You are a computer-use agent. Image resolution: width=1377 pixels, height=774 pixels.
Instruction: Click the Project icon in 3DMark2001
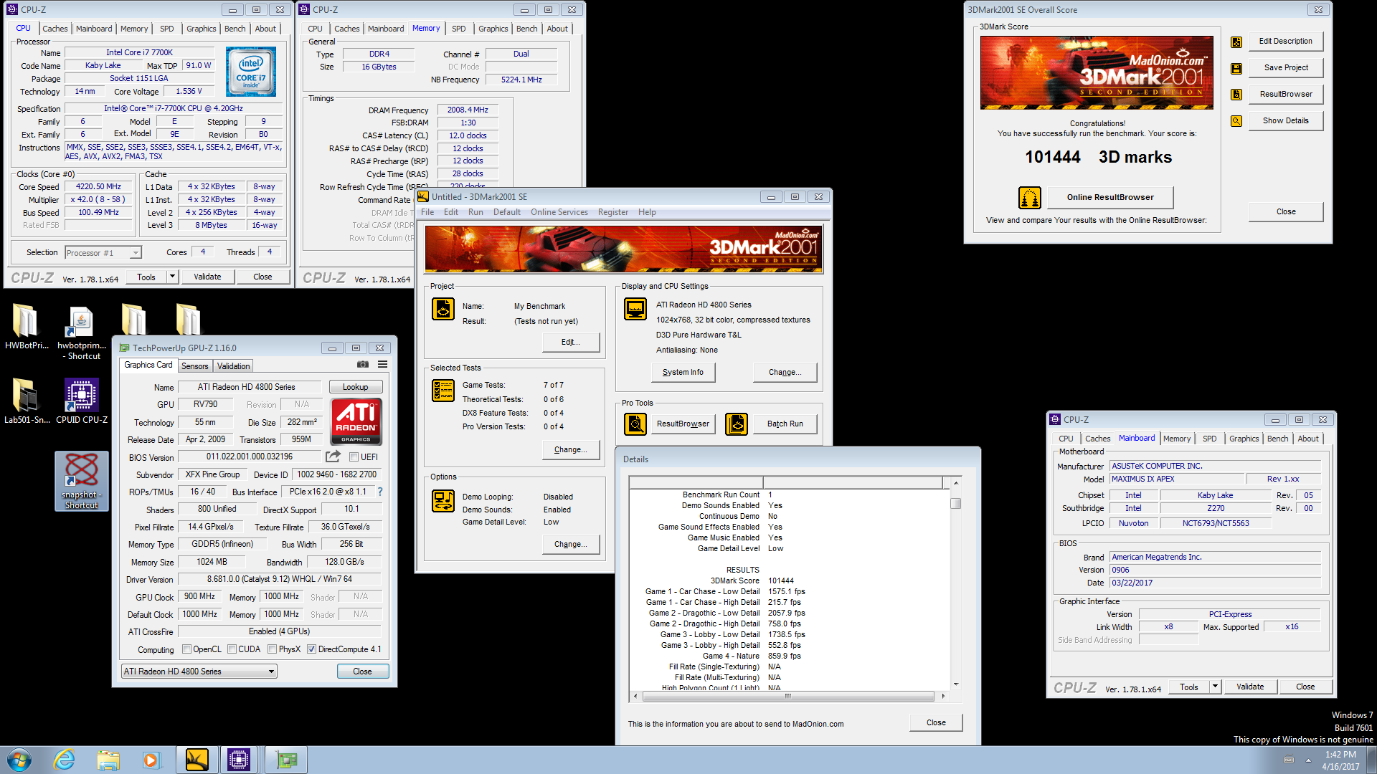[443, 309]
